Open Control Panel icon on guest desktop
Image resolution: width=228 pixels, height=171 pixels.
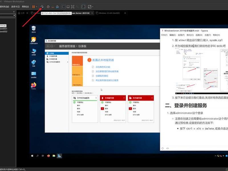tap(34, 75)
